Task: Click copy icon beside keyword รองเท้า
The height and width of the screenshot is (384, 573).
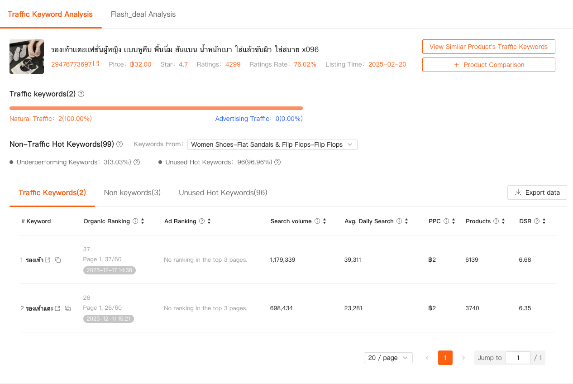Action: click(58, 260)
